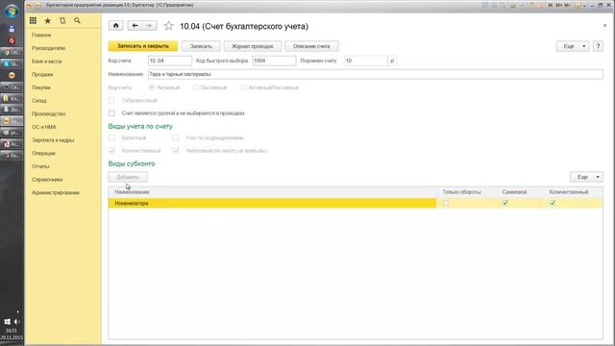The image size is (615, 346).
Task: Open the search magnifier icon
Action: (x=77, y=20)
